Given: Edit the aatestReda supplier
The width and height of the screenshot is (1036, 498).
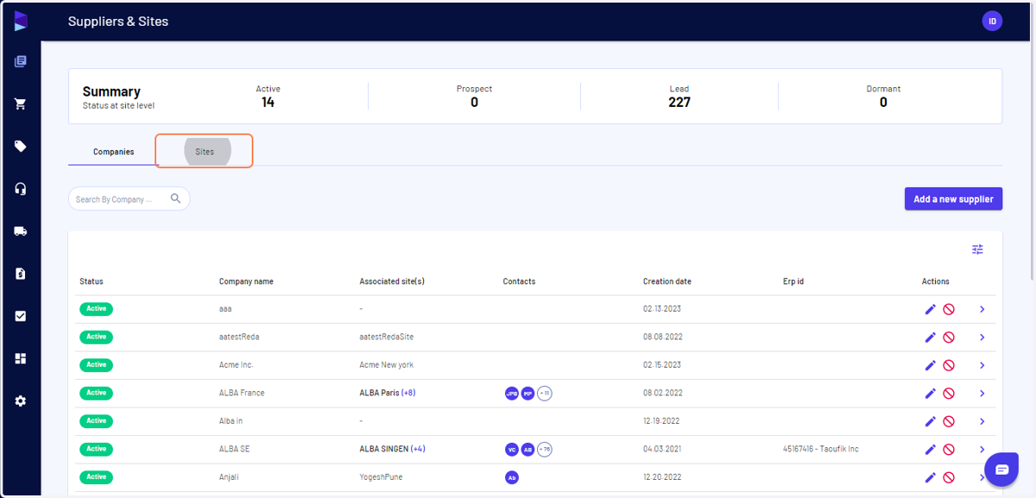Looking at the screenshot, I should pos(931,337).
